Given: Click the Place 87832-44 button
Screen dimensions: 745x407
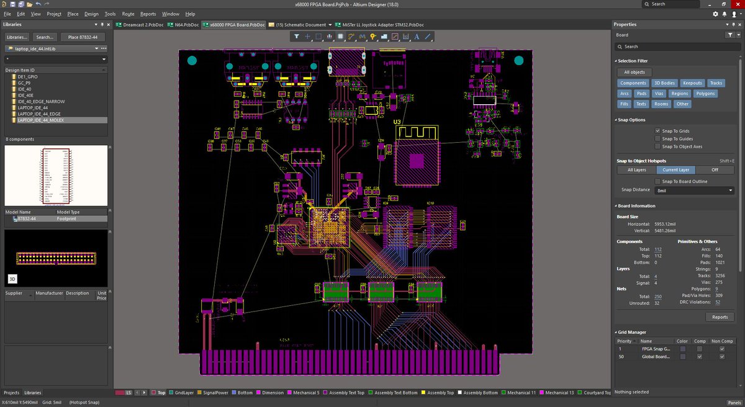Looking at the screenshot, I should [83, 37].
